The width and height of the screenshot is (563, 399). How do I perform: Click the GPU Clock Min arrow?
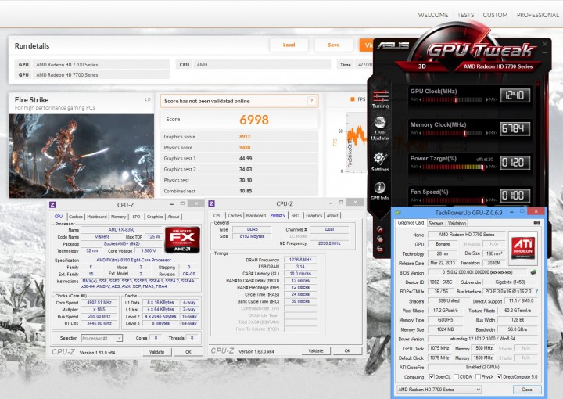(421, 100)
